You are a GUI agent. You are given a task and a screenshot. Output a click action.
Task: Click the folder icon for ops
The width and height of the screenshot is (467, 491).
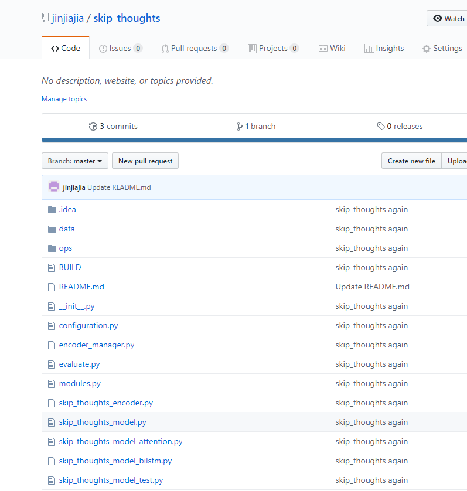coord(52,248)
